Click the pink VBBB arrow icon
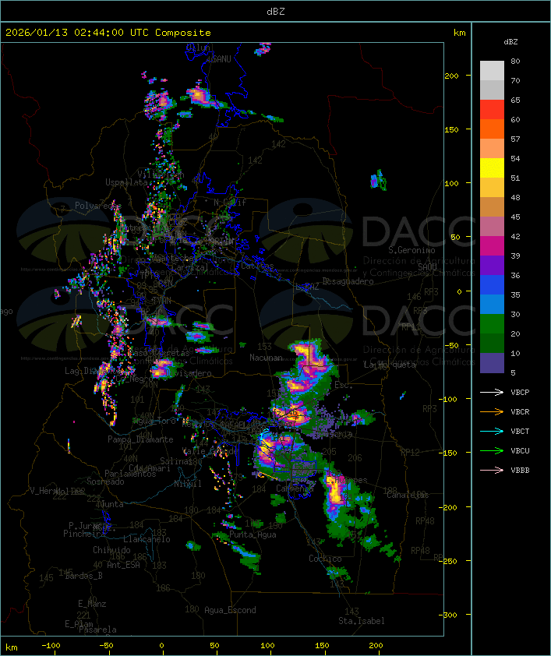 click(x=492, y=471)
